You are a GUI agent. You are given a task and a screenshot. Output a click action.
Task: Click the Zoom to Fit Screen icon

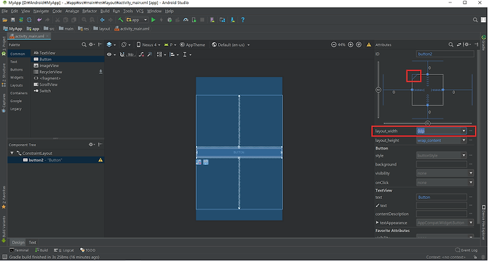pos(359,45)
